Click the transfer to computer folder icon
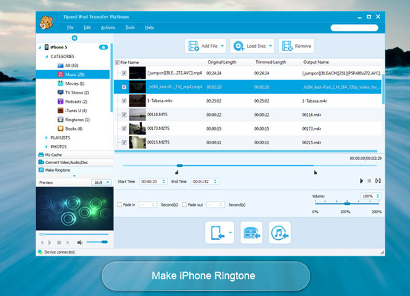The image size is (410, 296). click(251, 232)
